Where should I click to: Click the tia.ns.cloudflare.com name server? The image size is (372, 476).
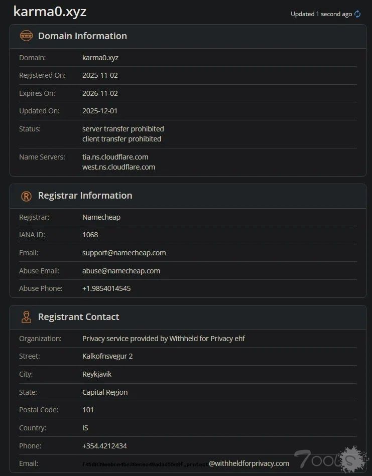(x=115, y=157)
